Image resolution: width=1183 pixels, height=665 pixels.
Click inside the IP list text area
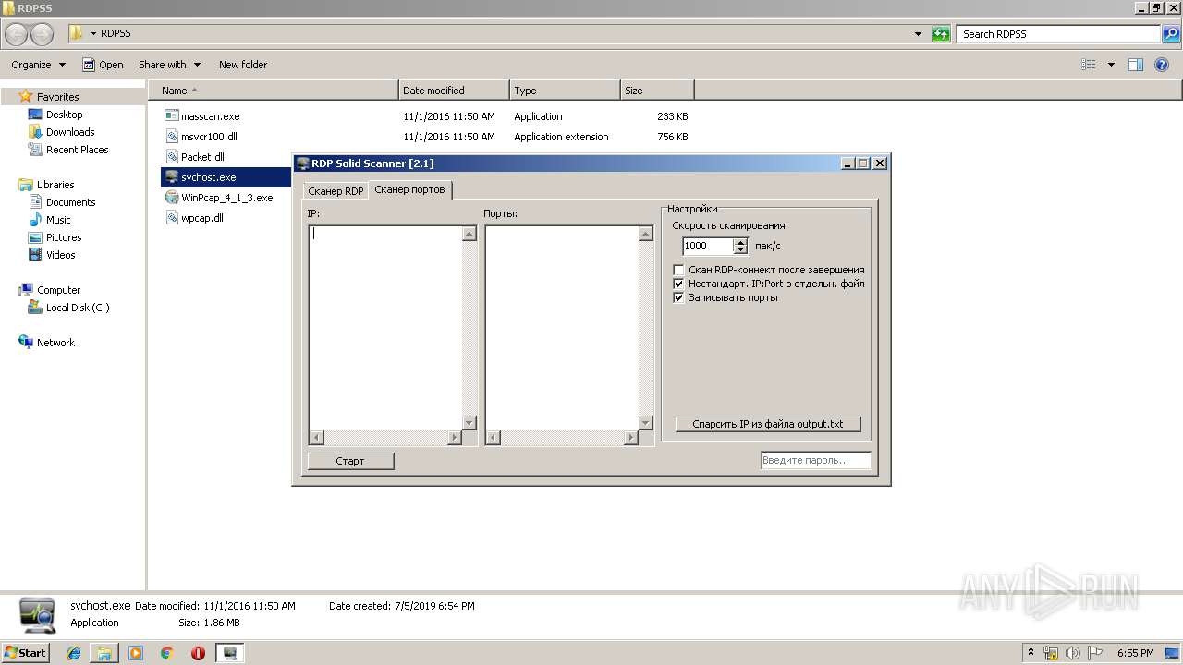click(385, 328)
